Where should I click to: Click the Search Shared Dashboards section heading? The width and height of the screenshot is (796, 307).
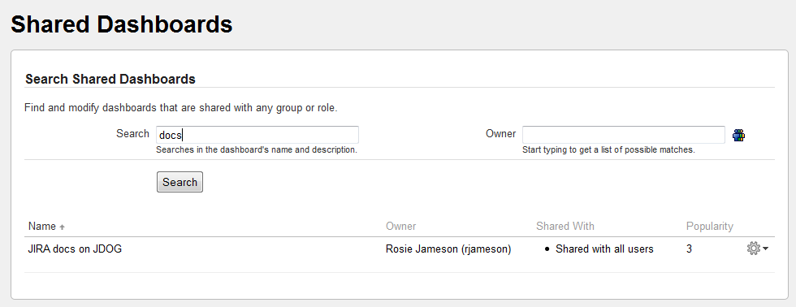pyautogui.click(x=110, y=79)
